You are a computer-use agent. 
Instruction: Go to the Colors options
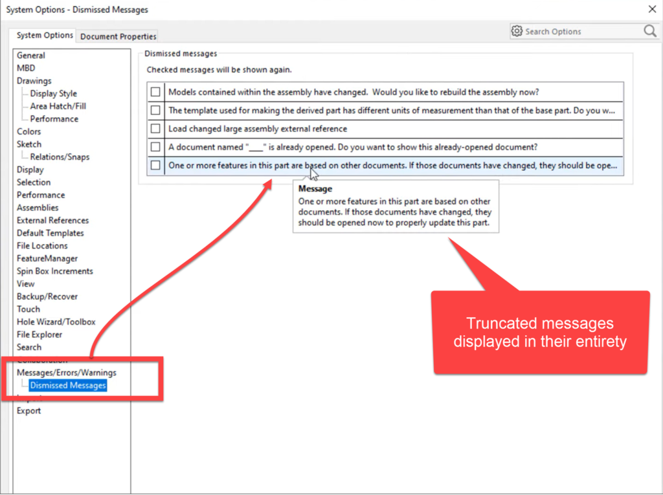coord(28,131)
